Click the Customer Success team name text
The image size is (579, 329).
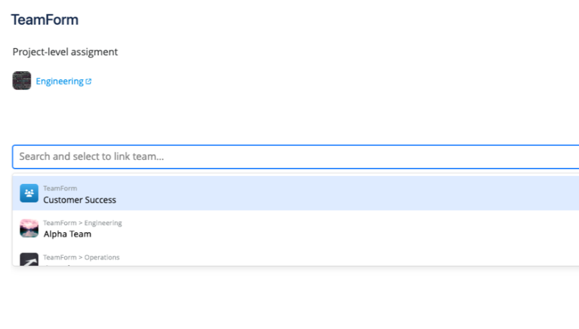(x=80, y=200)
